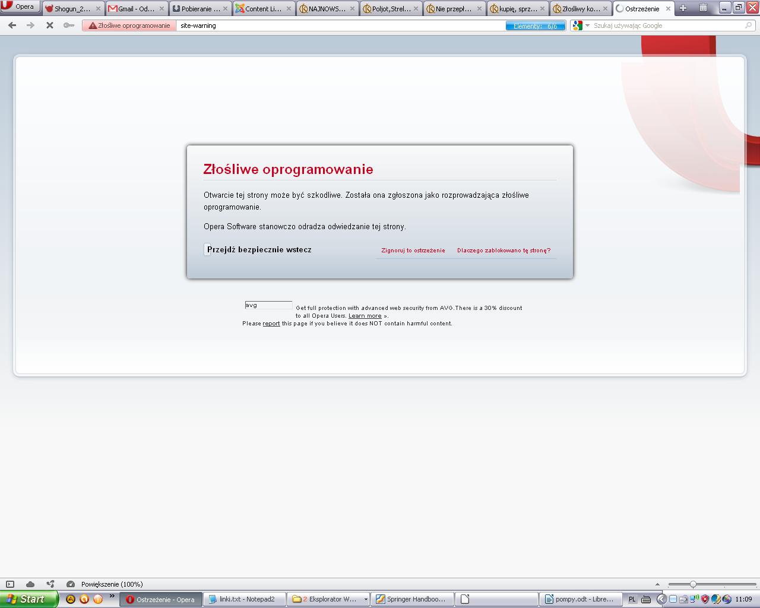
Task: Click the Złośliwe oprogramowanie security badge
Action: [129, 26]
